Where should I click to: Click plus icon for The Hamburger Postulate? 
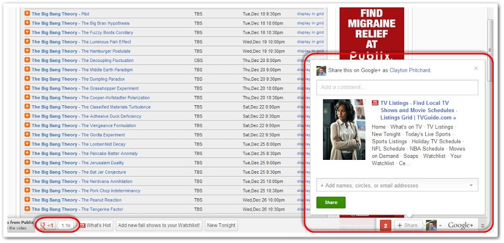coord(28,51)
